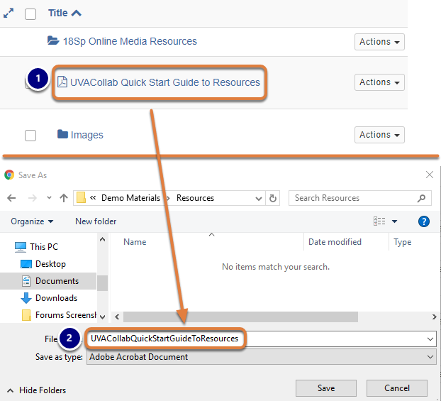Click the Chrome icon in Save As title bar

pyautogui.click(x=9, y=175)
